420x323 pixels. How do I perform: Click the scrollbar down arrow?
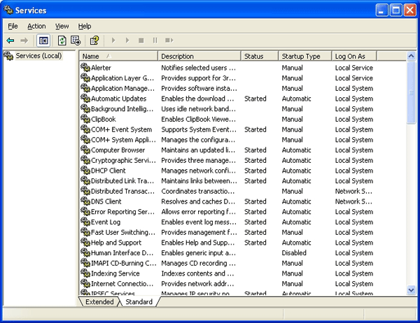click(411, 290)
